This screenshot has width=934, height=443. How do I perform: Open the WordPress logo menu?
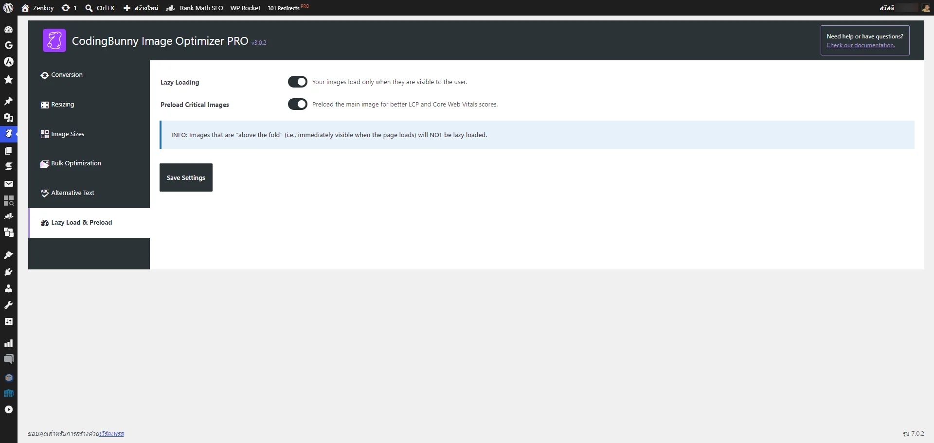[9, 8]
